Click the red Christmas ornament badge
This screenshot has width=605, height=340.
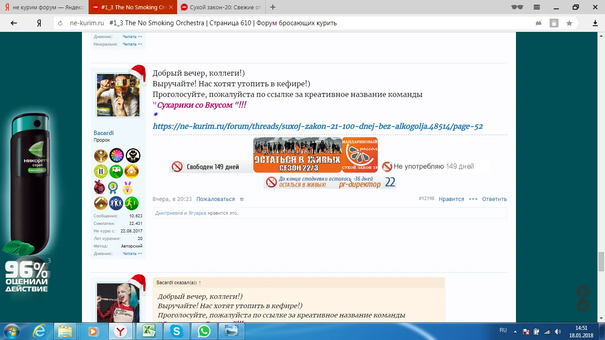pos(100,187)
